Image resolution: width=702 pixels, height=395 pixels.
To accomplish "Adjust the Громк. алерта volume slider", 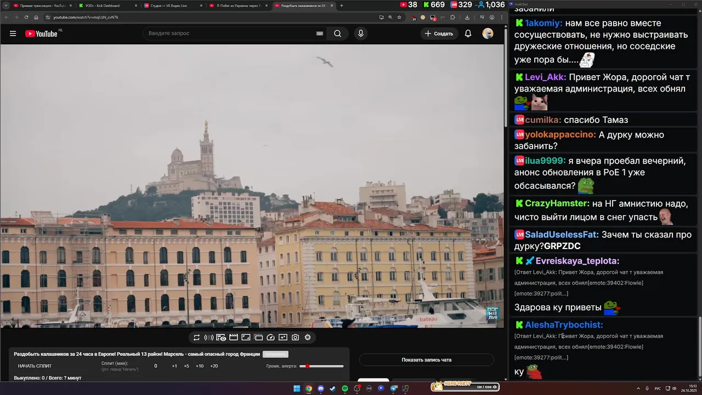I will [321, 366].
